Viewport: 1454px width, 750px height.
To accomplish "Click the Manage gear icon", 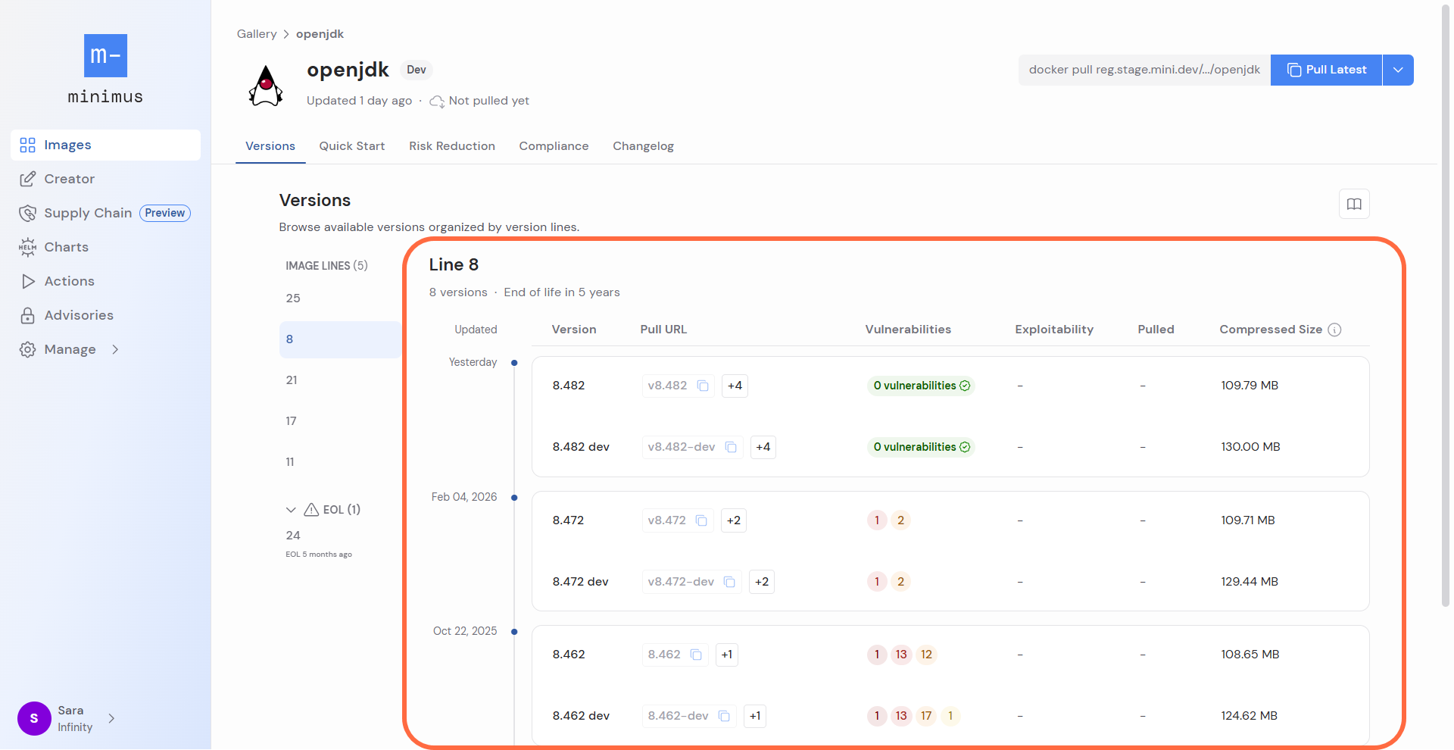I will 28,349.
